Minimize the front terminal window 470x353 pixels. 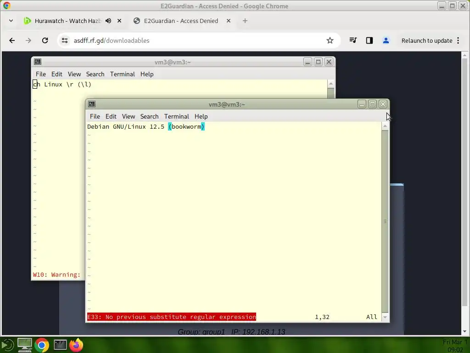(362, 104)
